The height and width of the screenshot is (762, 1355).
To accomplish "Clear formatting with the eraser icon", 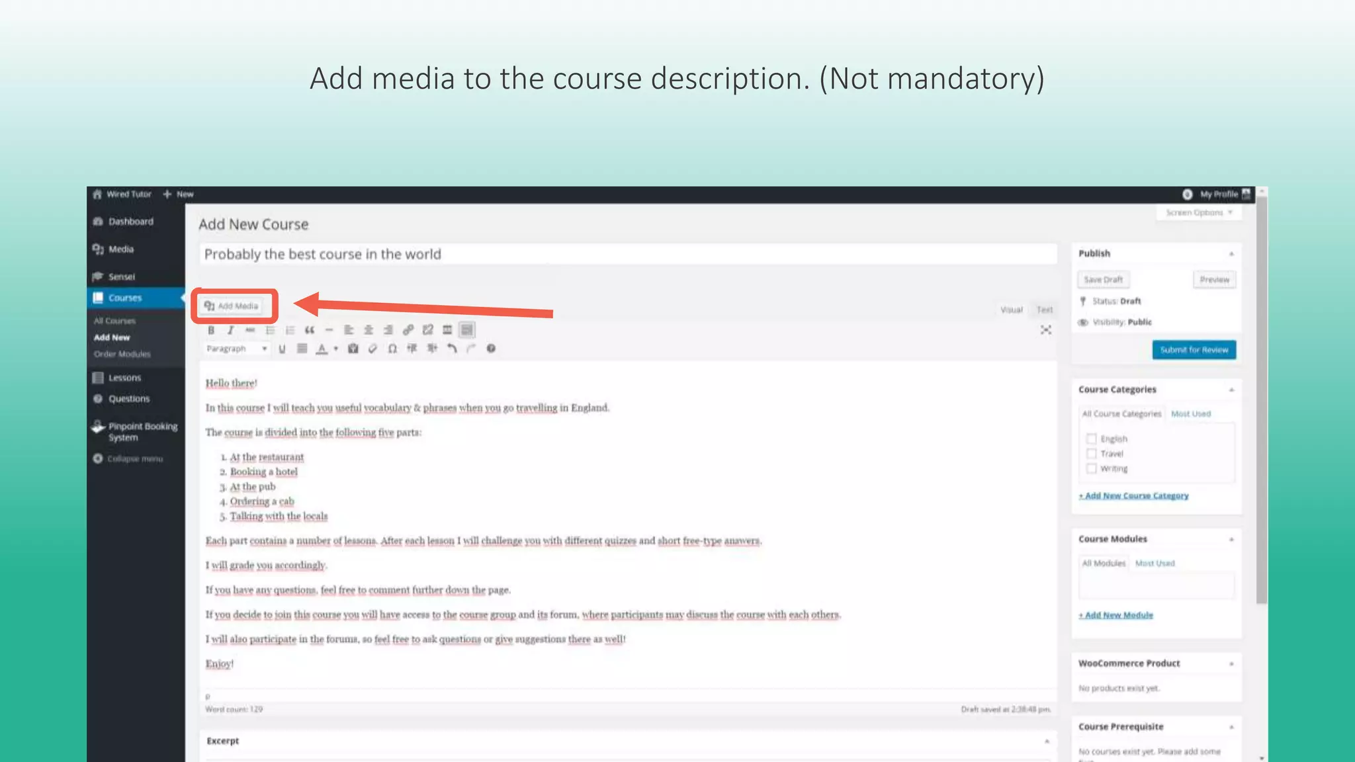I will click(x=372, y=349).
